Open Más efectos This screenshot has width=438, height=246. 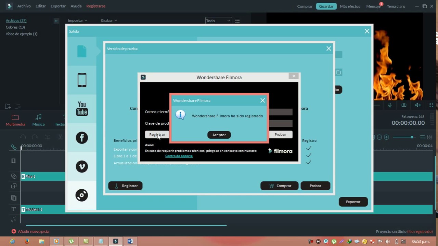point(350,6)
